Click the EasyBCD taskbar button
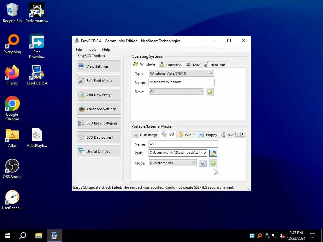 (x=54, y=236)
